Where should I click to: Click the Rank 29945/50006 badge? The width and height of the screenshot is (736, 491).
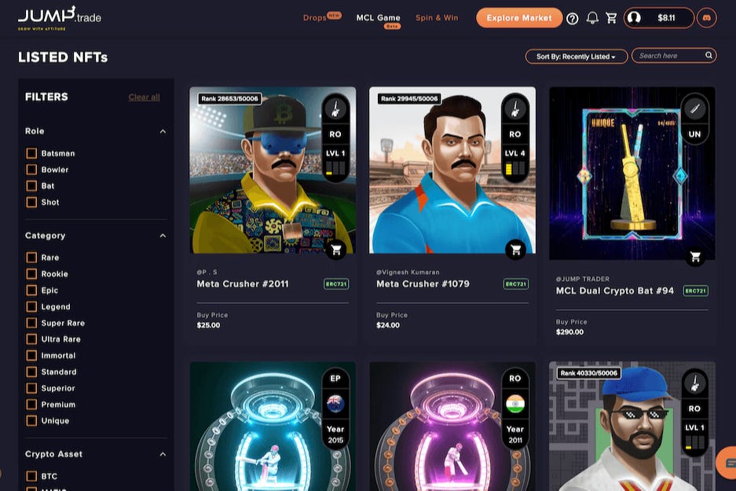pos(409,98)
